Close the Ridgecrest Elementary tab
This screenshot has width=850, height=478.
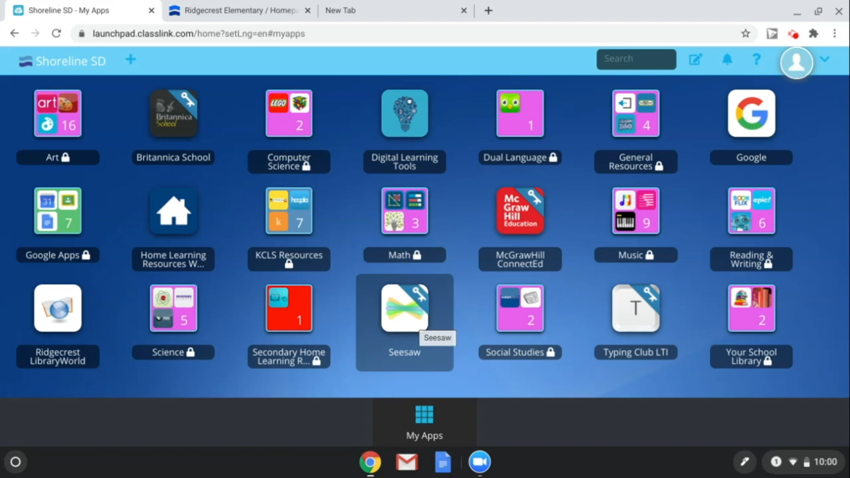tap(308, 11)
